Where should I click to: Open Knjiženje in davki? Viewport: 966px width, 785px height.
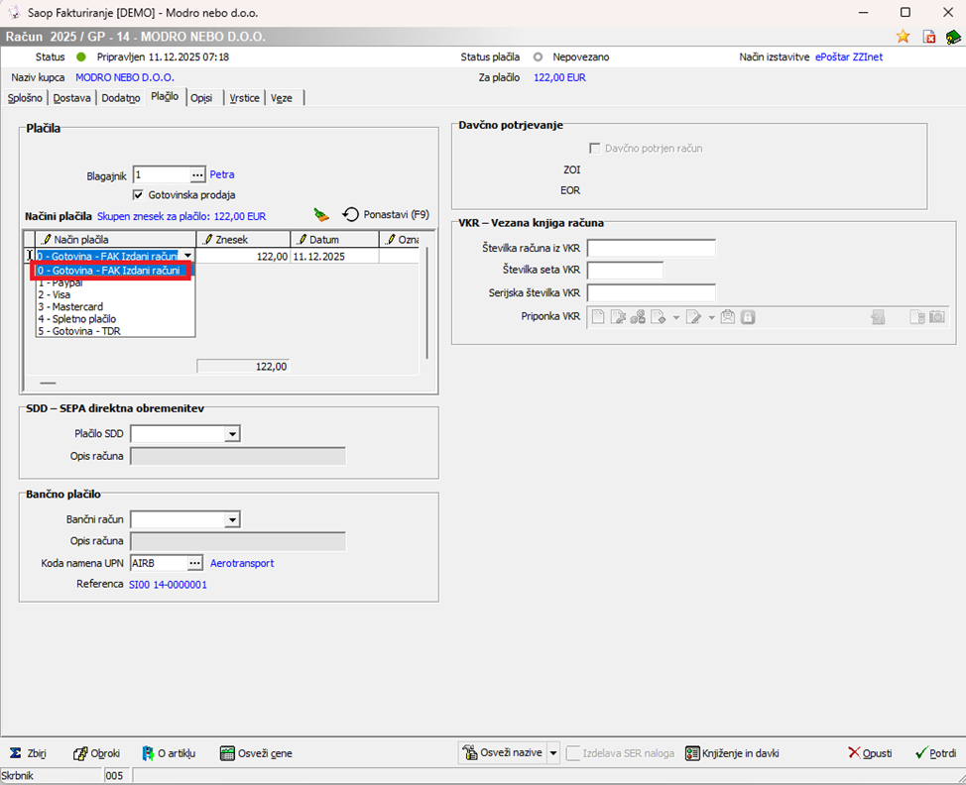[x=733, y=753]
